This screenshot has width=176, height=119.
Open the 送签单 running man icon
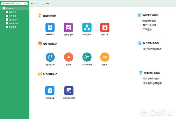pos(105,57)
